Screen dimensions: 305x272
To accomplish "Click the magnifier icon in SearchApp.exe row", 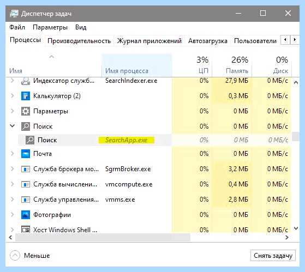I will [30, 140].
